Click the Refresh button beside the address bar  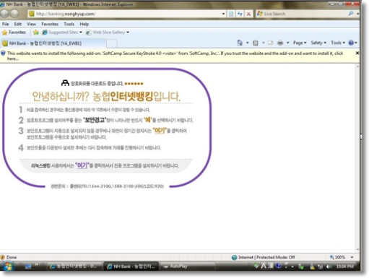240,14
